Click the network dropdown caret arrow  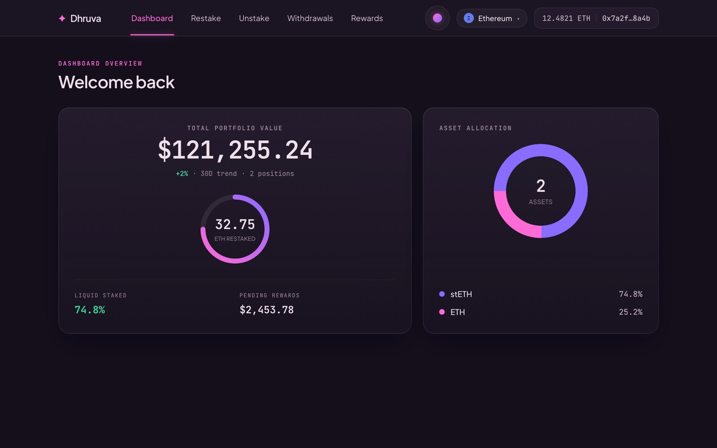[518, 19]
